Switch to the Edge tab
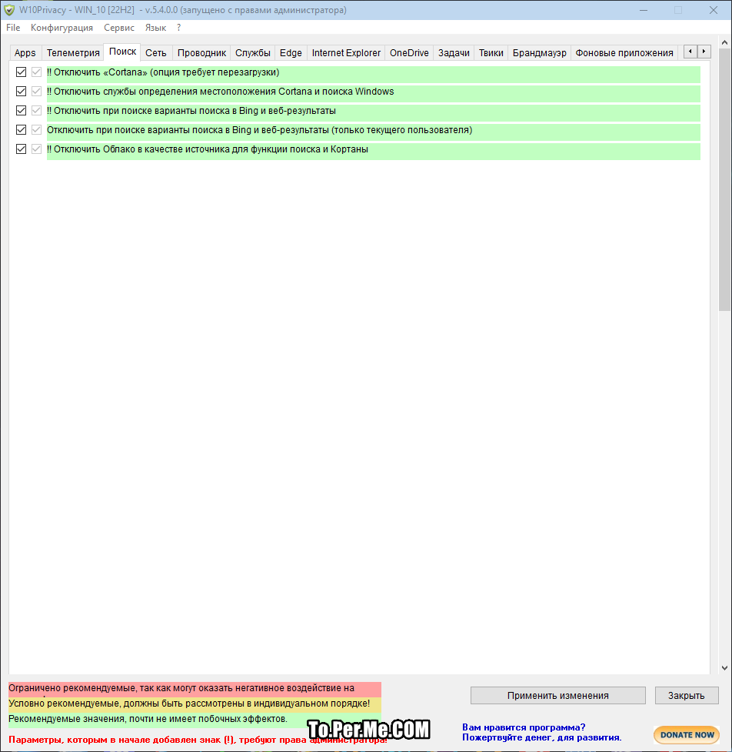This screenshot has height=752, width=732. [x=291, y=53]
